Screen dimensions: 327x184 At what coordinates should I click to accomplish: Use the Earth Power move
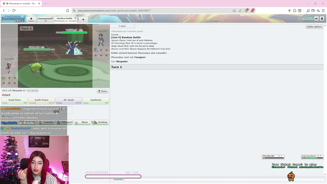coord(42,101)
